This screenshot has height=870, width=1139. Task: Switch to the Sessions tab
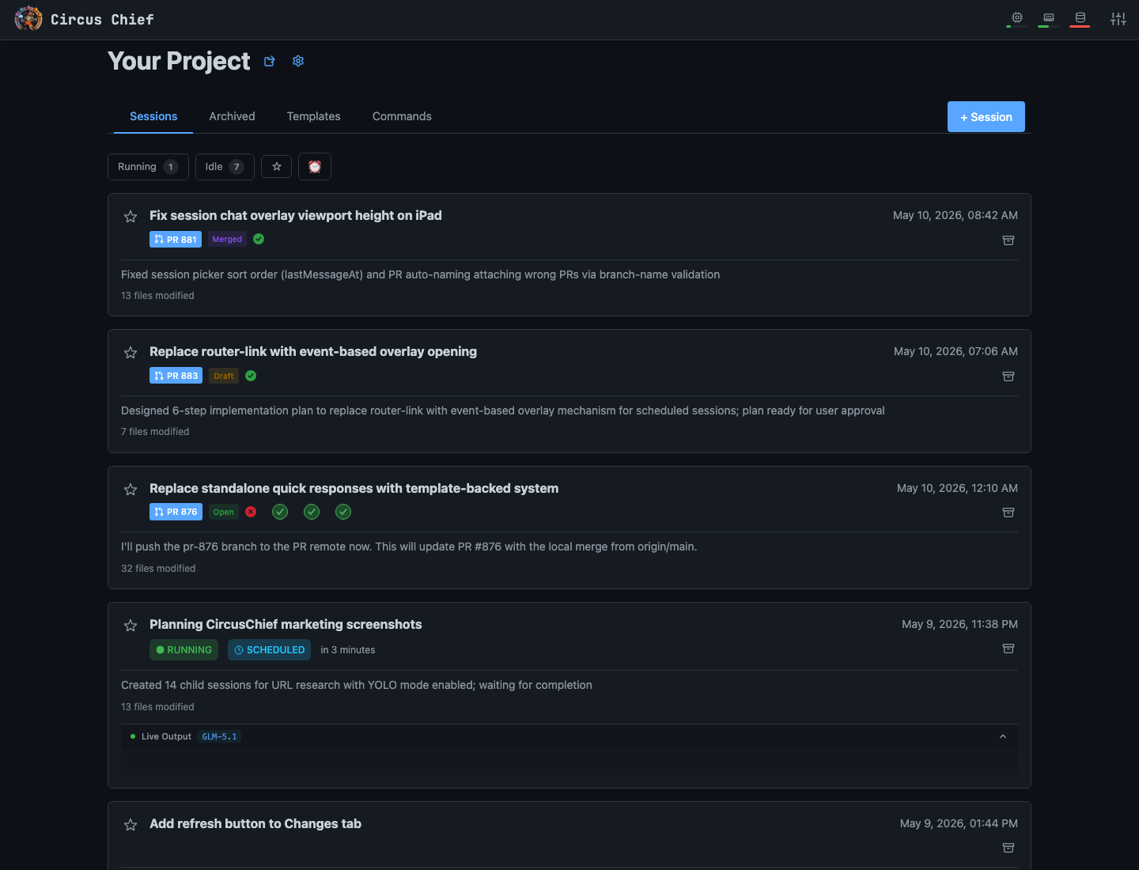(153, 116)
